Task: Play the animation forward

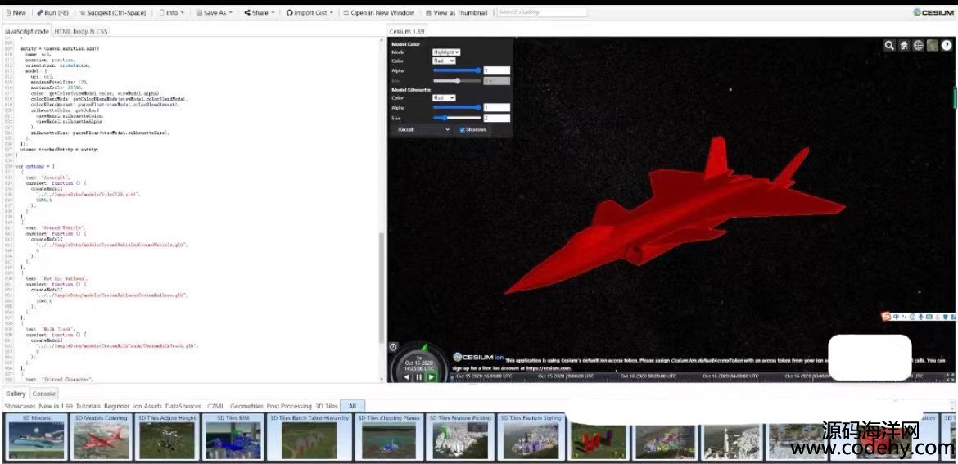Action: tap(431, 376)
